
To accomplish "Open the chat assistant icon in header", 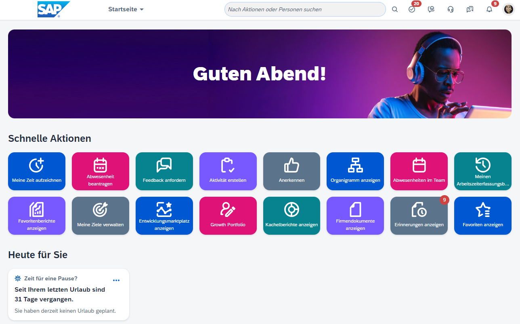I will pyautogui.click(x=431, y=9).
